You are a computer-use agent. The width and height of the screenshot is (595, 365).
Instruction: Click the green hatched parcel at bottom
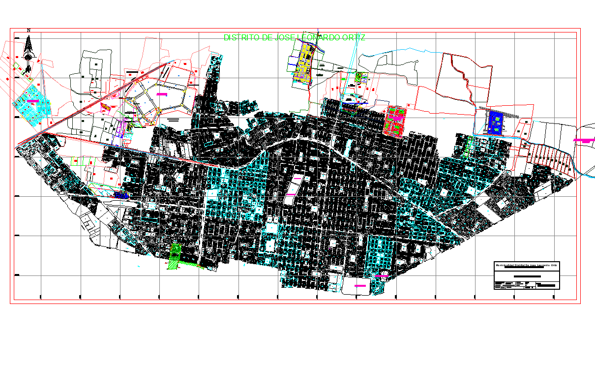click(x=175, y=257)
